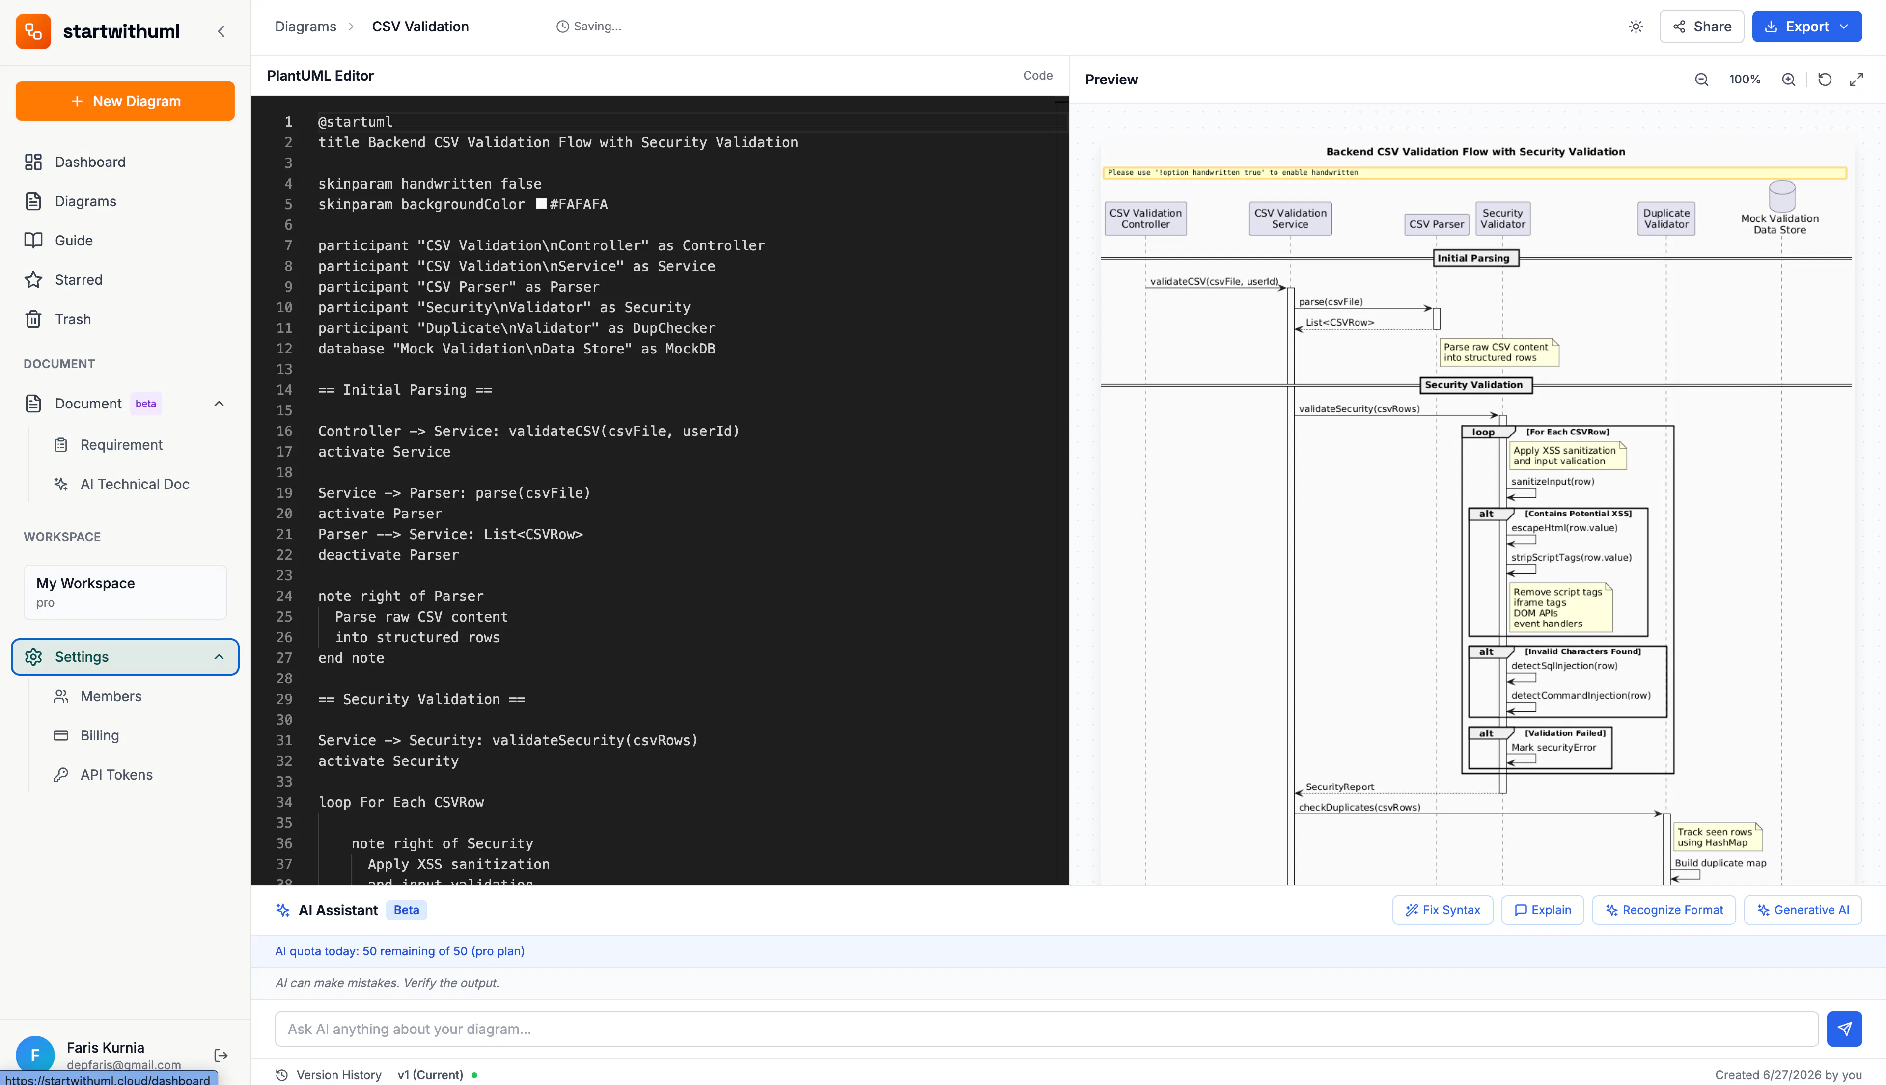Open Generative AI
The height and width of the screenshot is (1085, 1886).
(x=1803, y=910)
